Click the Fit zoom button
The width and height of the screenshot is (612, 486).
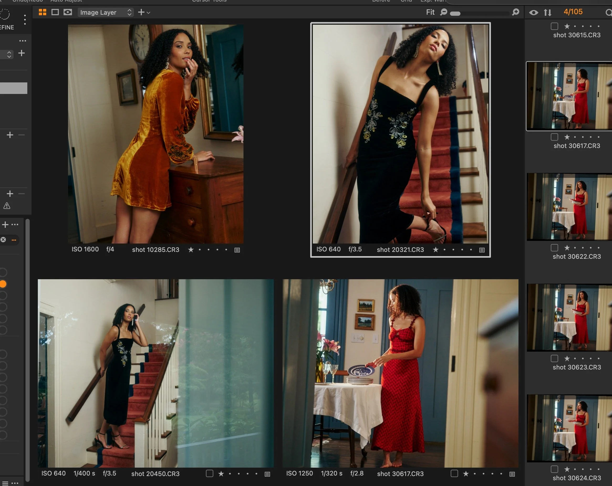430,12
